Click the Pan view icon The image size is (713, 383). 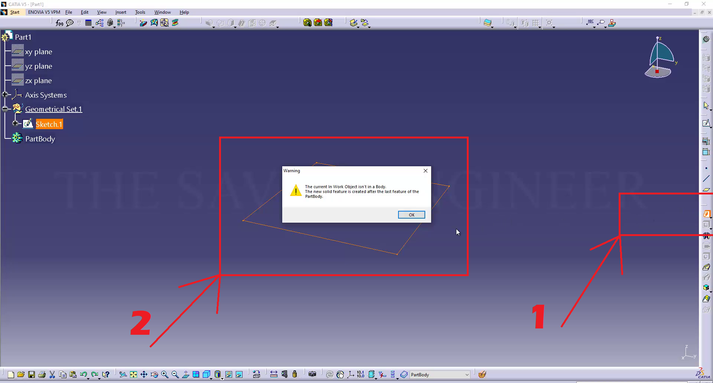click(144, 374)
